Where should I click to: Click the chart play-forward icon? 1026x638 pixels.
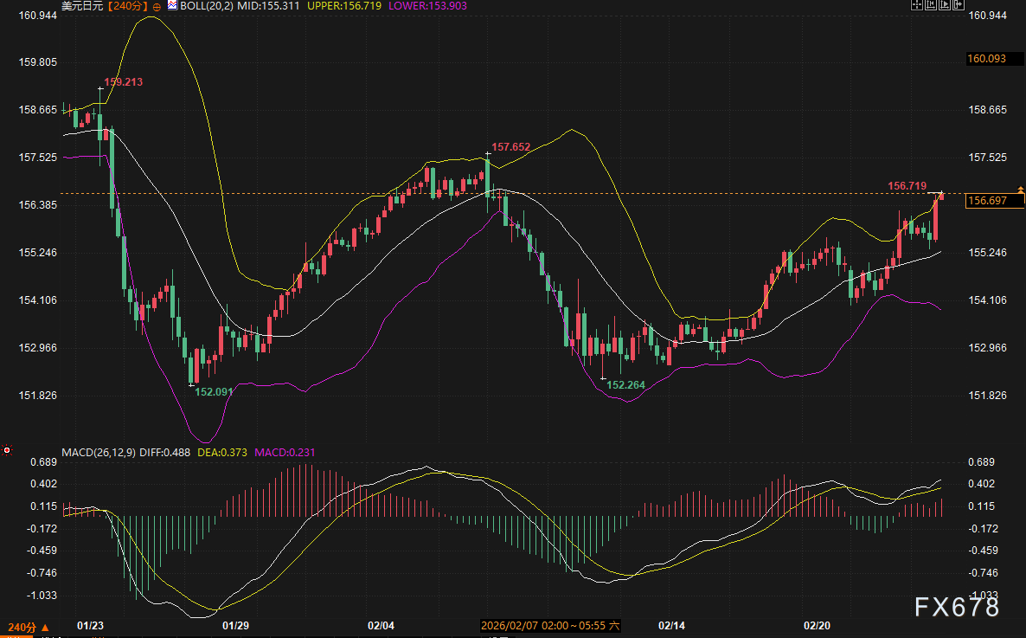tap(945, 4)
